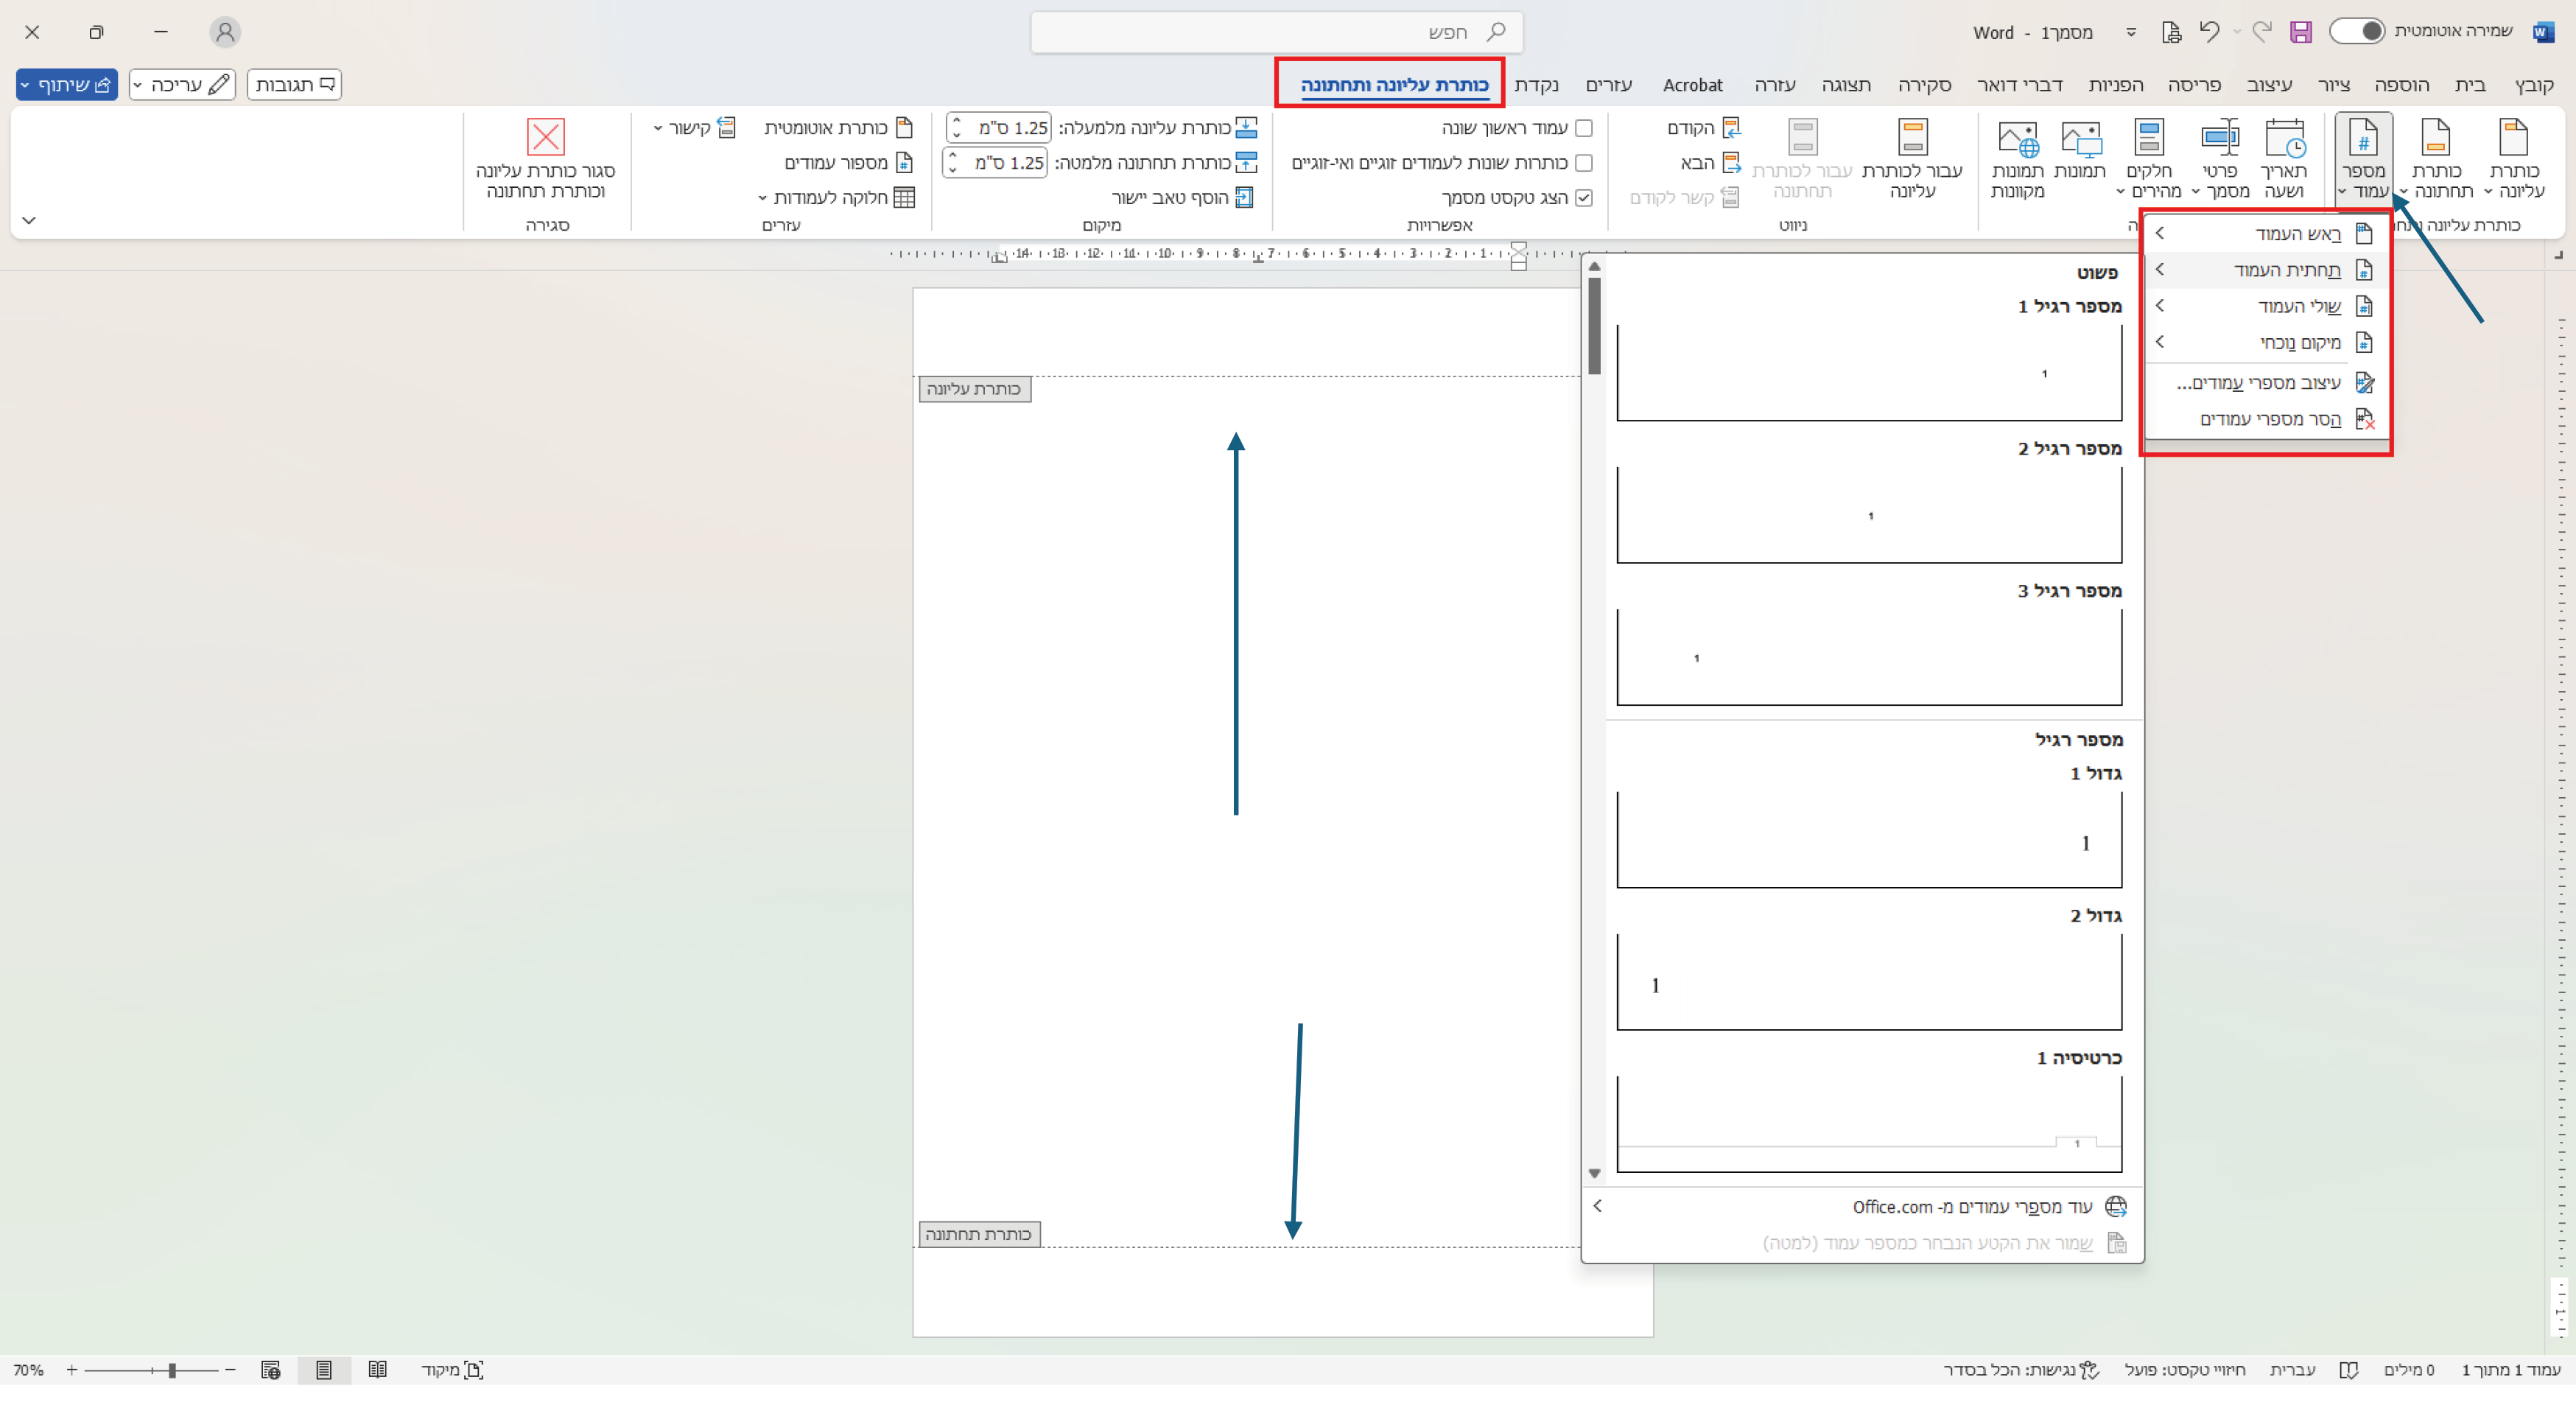The width and height of the screenshot is (2576, 1416).
Task: Enable Different First Page checkbox
Action: pyautogui.click(x=1584, y=128)
